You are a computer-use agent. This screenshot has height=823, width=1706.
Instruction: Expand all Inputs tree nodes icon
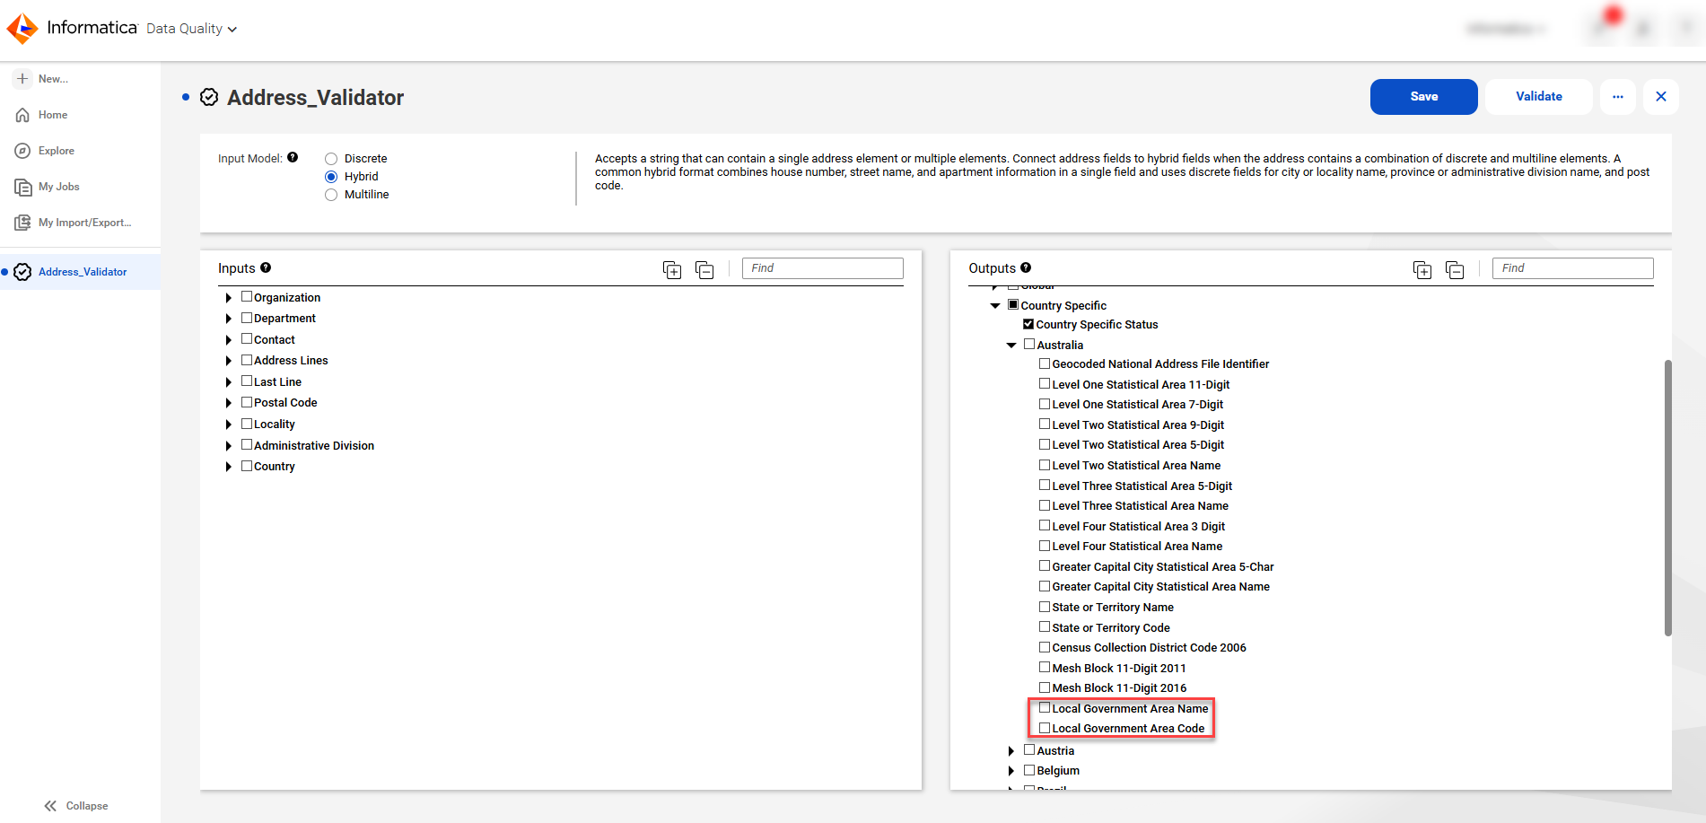tap(672, 270)
